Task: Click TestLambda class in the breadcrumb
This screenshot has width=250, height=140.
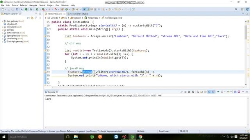Action: coord(93,18)
